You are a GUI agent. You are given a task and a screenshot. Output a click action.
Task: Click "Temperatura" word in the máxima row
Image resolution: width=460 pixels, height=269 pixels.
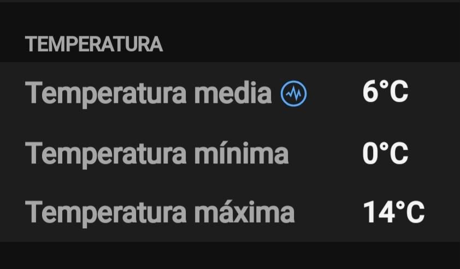[108, 211]
